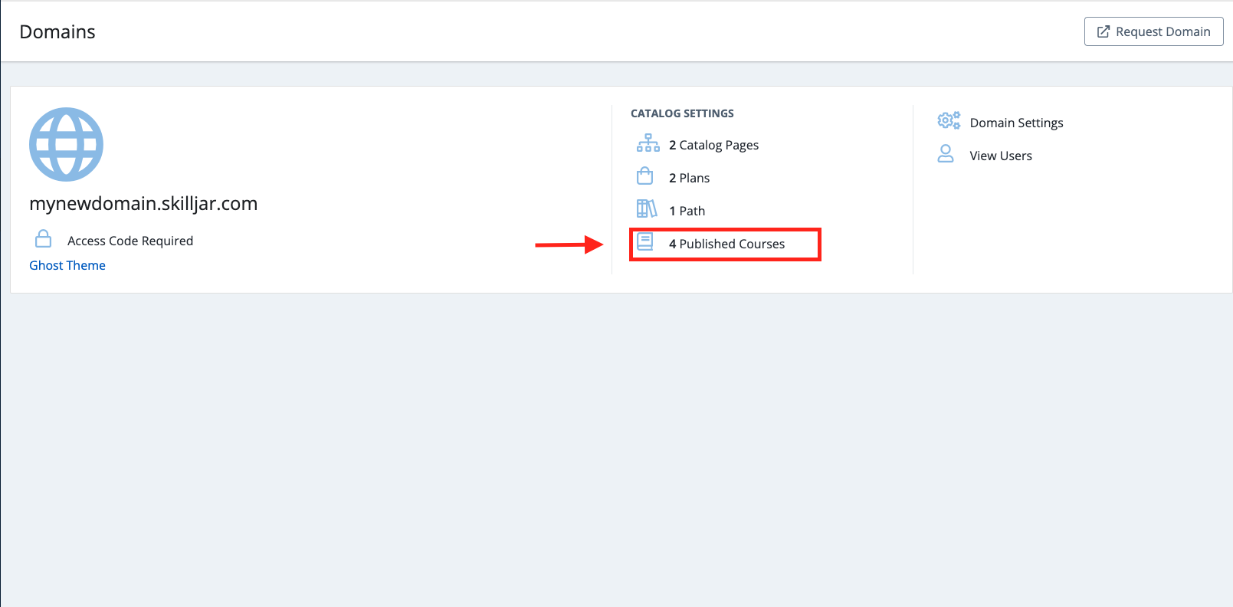Image resolution: width=1233 pixels, height=607 pixels.
Task: Open Domain Settings
Action: click(x=1016, y=123)
